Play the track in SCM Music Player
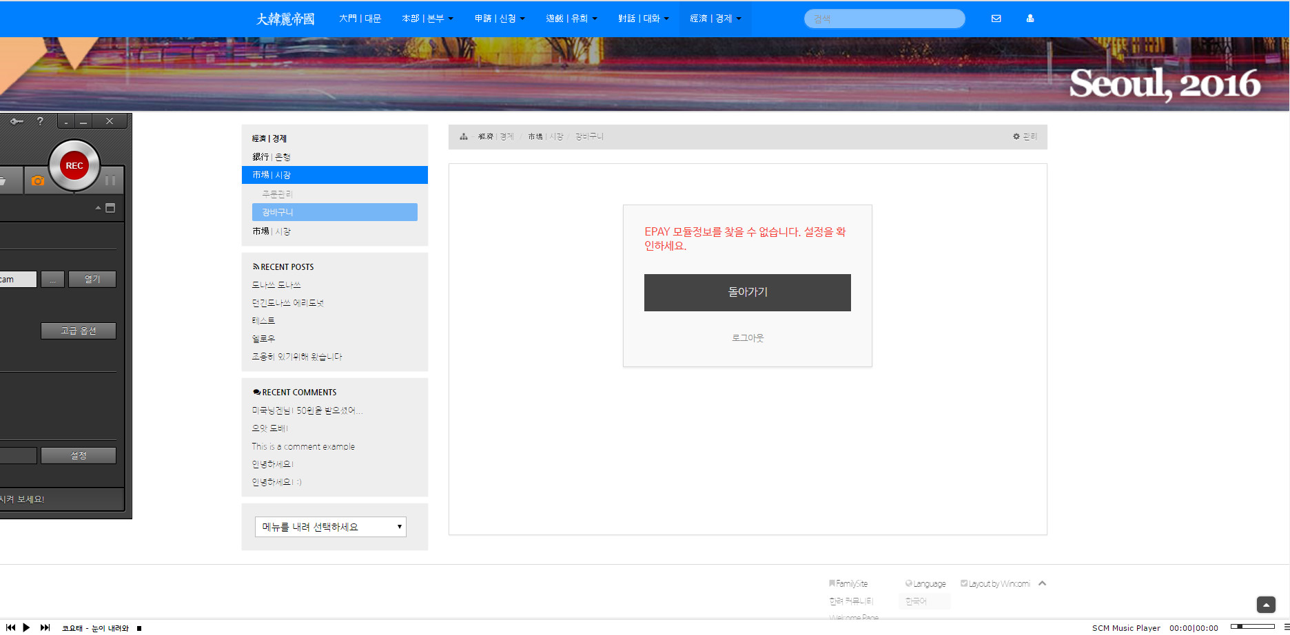 pos(26,627)
